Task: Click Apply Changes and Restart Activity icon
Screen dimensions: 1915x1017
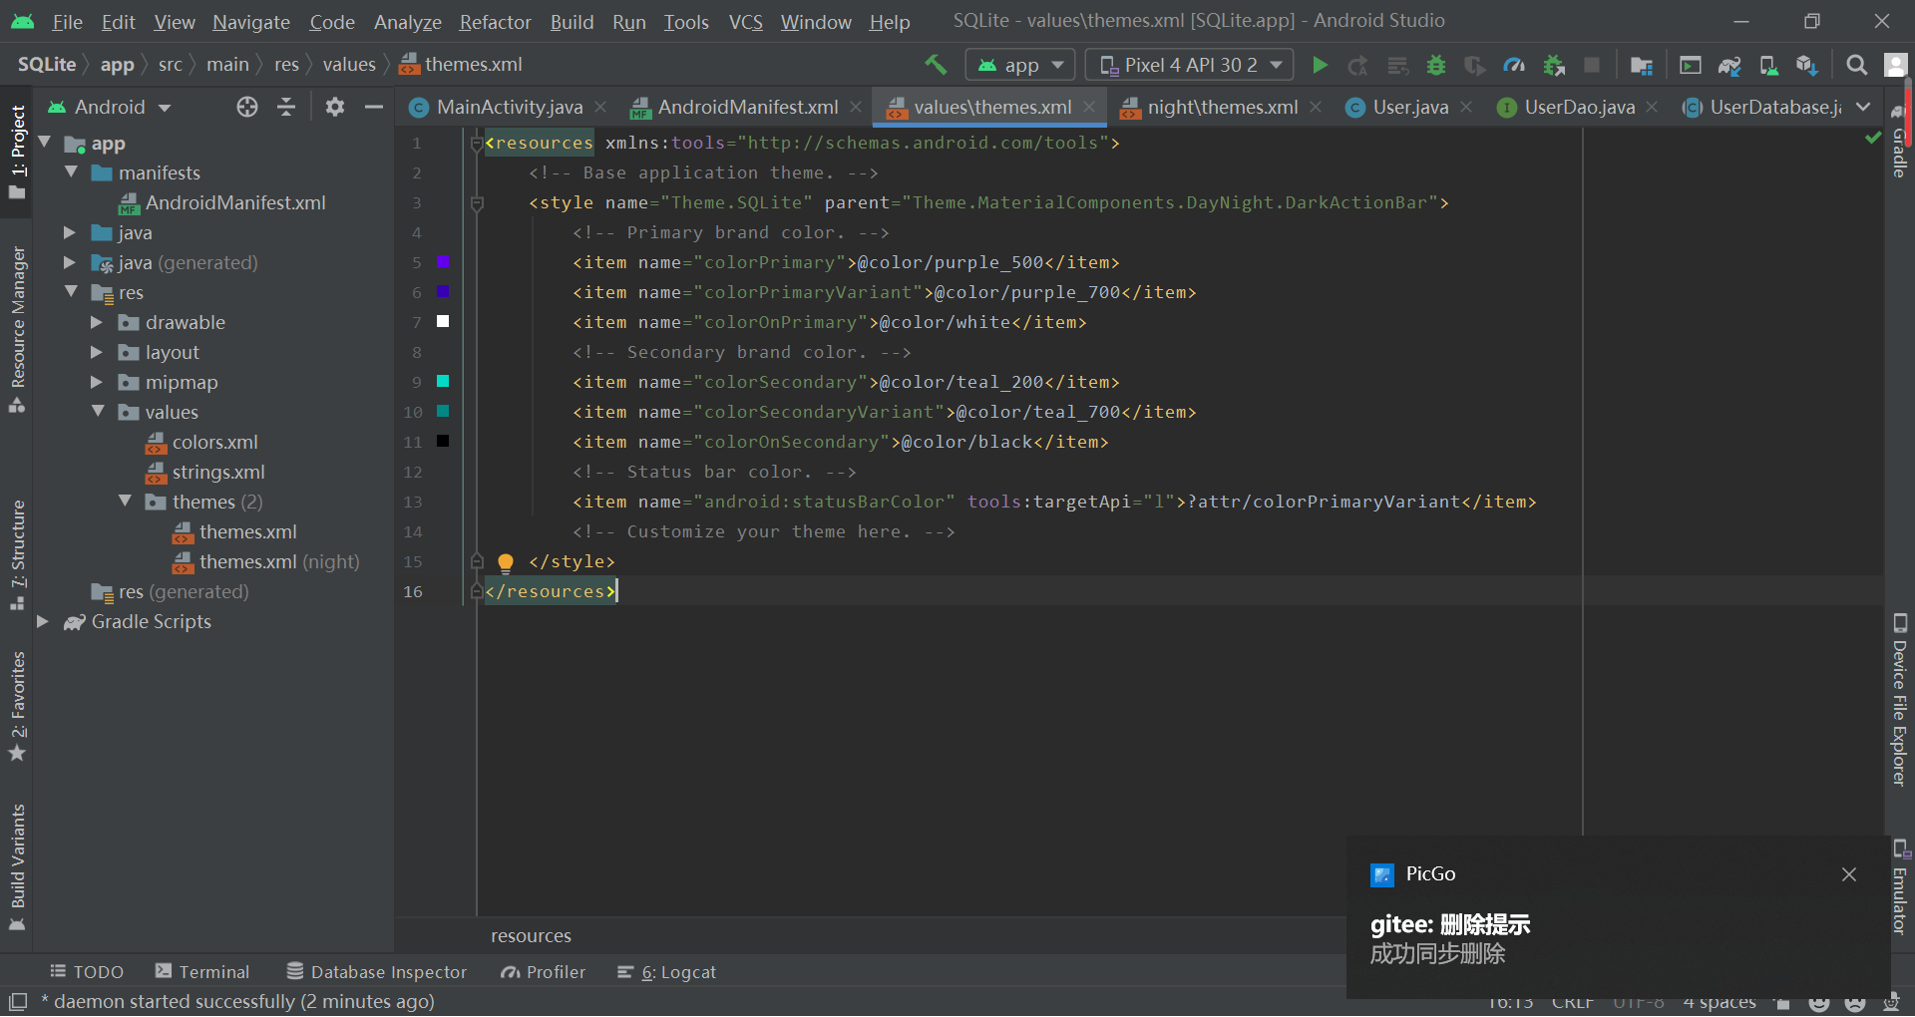Action: (1357, 65)
